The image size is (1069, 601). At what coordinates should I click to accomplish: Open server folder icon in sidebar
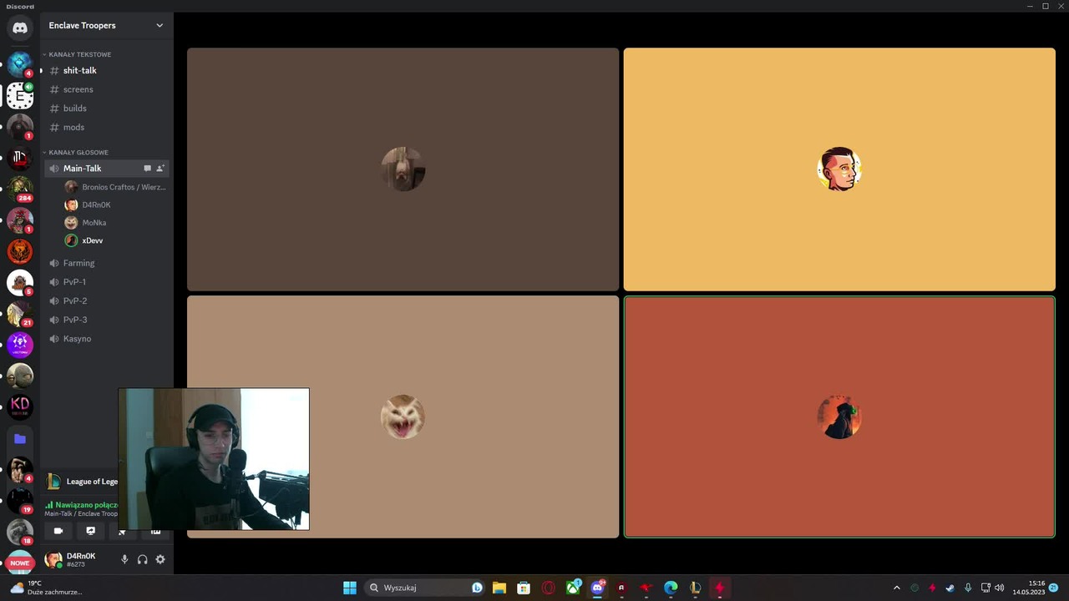tap(20, 439)
